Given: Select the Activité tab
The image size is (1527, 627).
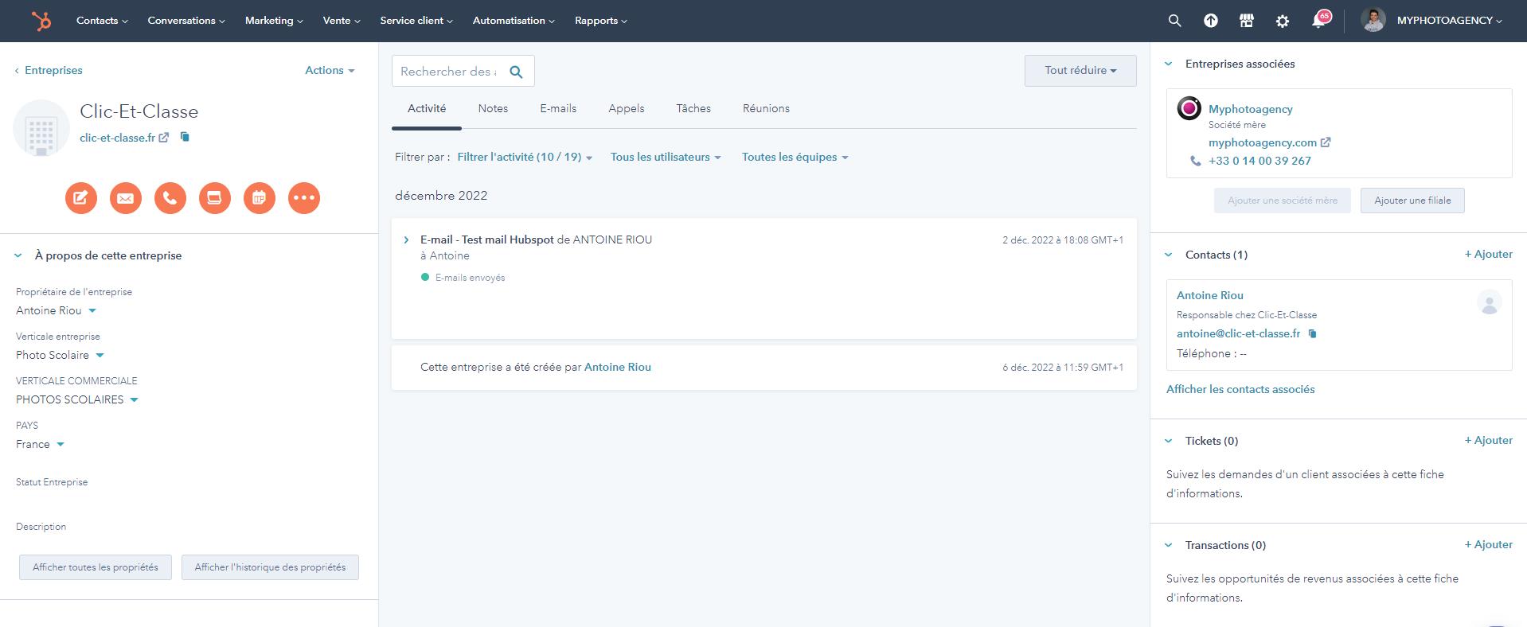Looking at the screenshot, I should (427, 109).
